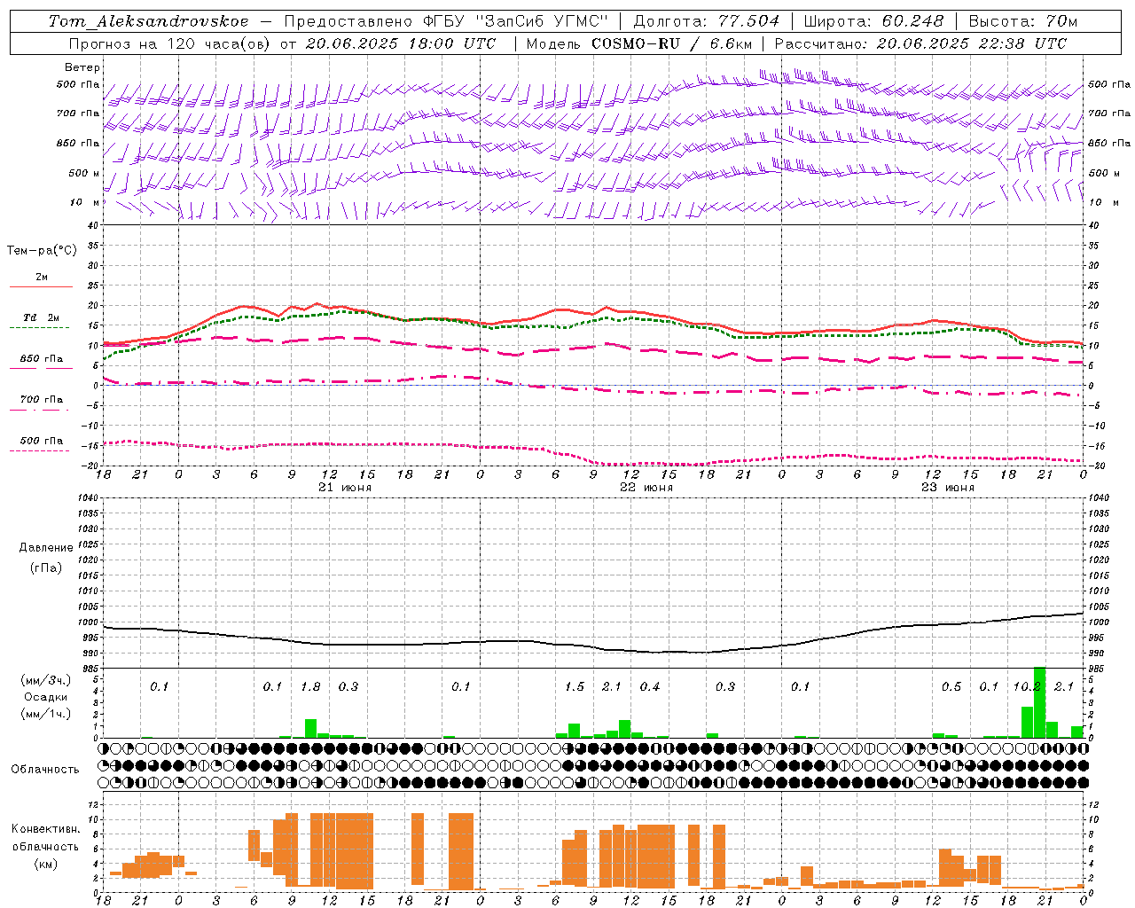The image size is (1135, 908).
Task: Click the 700 гПа dash-dot legend line
Action: 39,410
